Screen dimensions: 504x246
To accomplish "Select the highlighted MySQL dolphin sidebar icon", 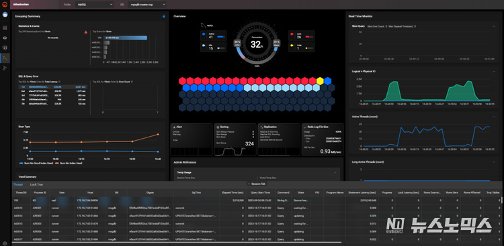I will pos(5,58).
